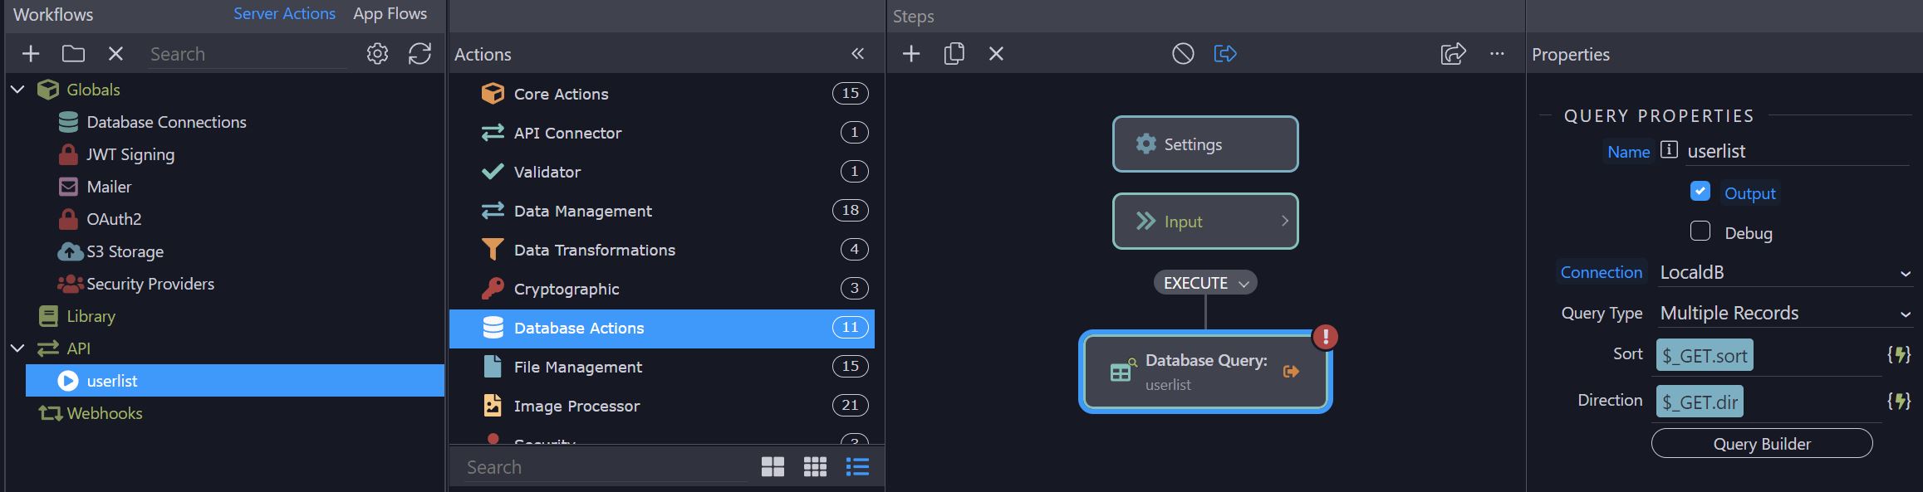This screenshot has height=492, width=1923.
Task: Switch Actions to list view
Action: [x=857, y=467]
